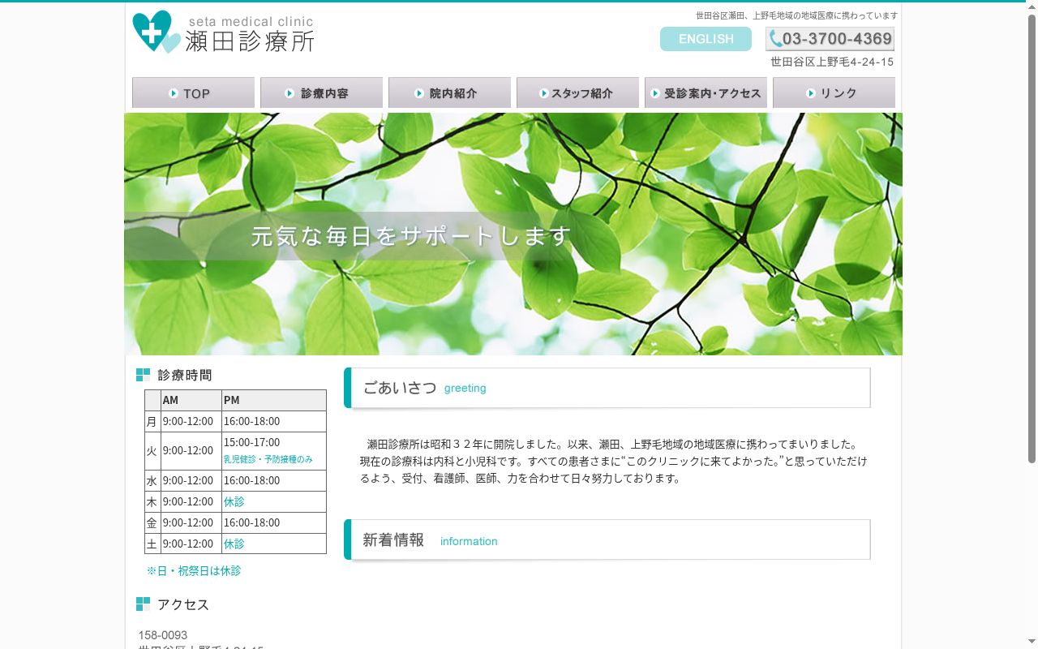Select the postal code 158-0093
The image size is (1038, 649).
point(162,635)
